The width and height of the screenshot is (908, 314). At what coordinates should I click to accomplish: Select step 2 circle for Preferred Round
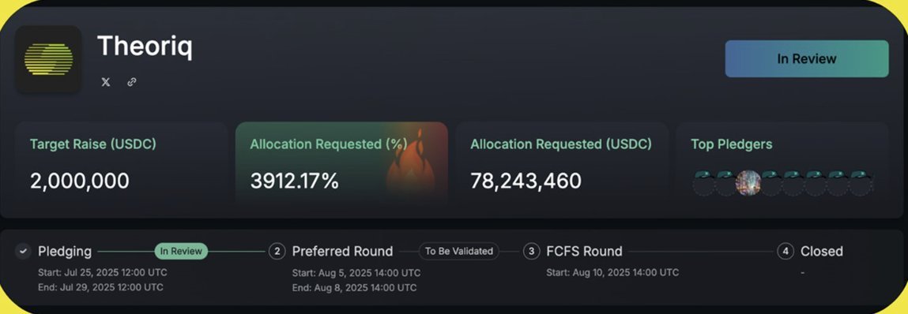pos(277,251)
